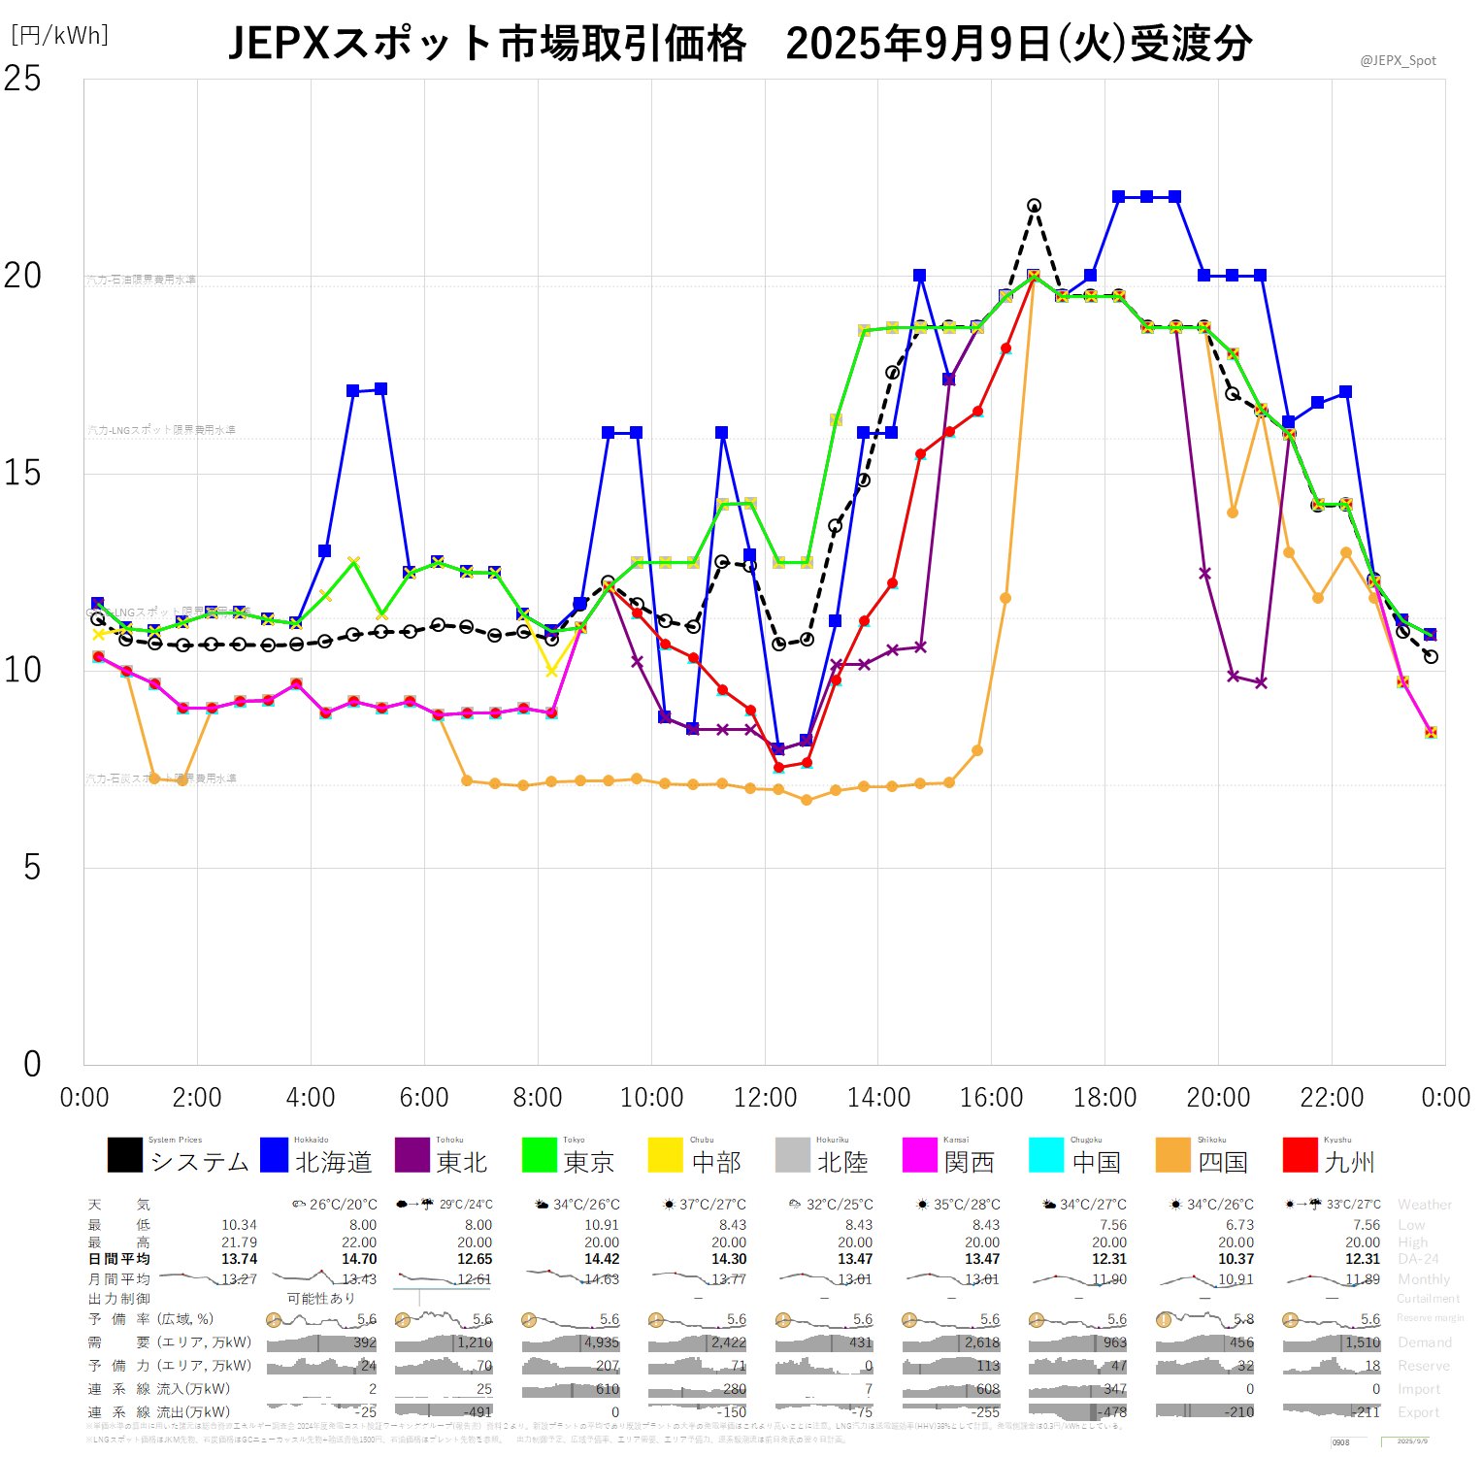
Task: Click the DA-24 column label
Action: pos(1418,1259)
